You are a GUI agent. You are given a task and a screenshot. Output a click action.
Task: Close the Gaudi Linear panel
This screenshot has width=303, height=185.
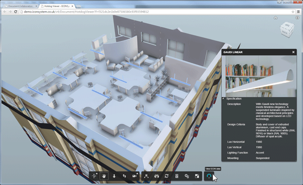pos(293,52)
